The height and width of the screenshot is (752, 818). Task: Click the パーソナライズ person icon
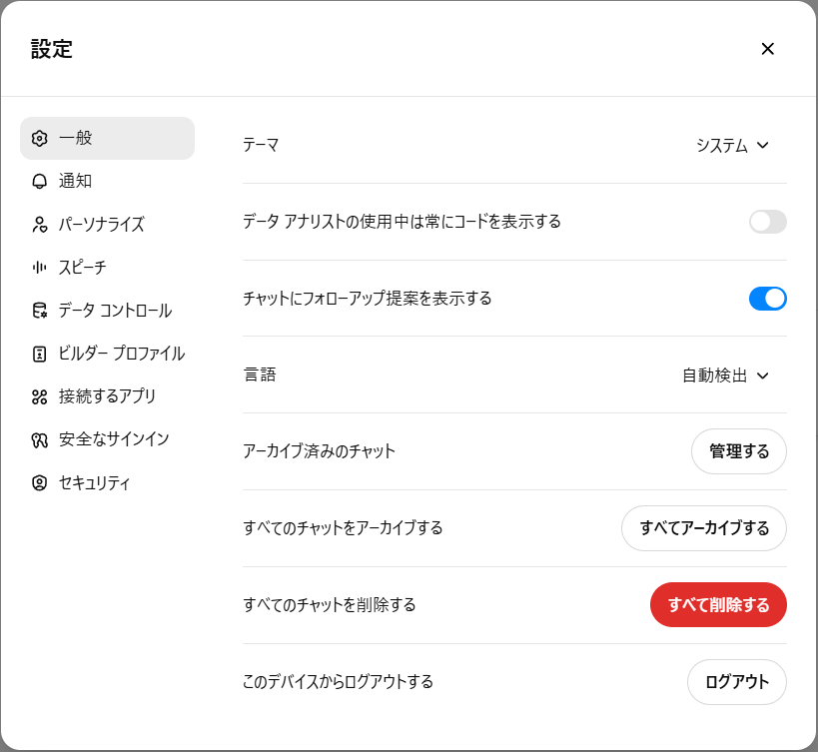40,224
